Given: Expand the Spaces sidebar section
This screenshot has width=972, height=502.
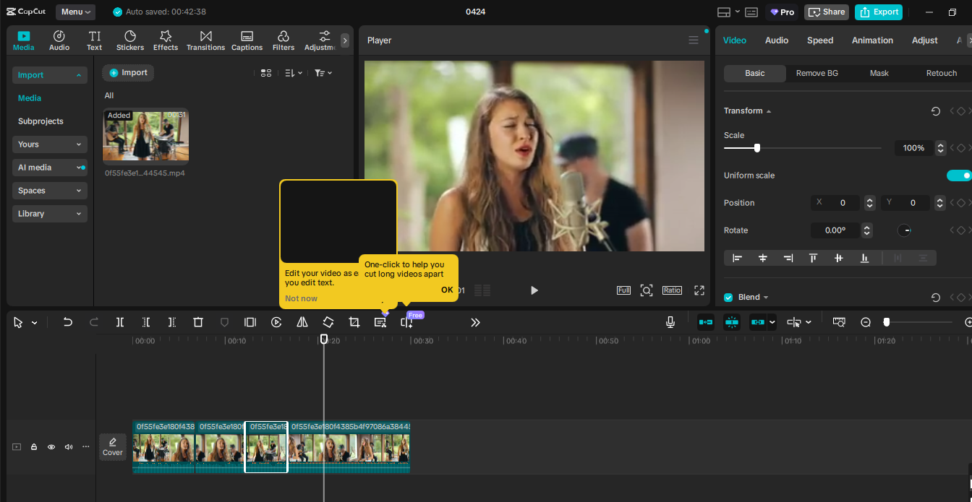Looking at the screenshot, I should [50, 191].
